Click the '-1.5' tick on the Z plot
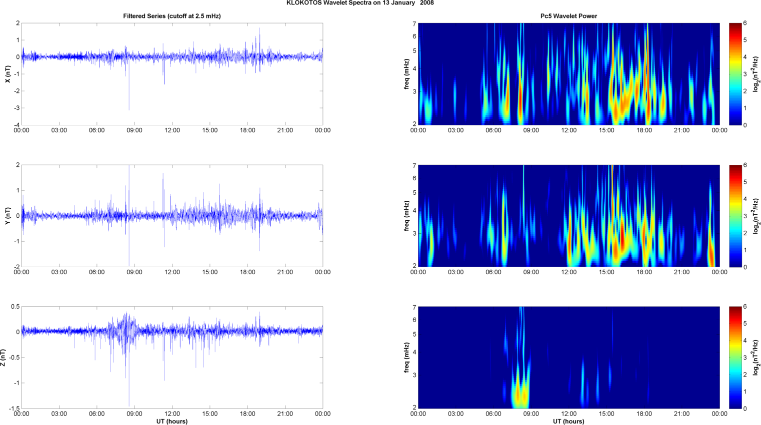 (x=14, y=409)
